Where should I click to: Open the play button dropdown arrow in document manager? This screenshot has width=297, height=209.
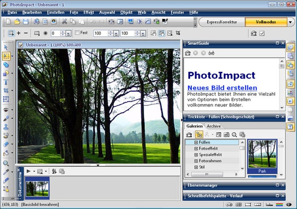(x=34, y=171)
